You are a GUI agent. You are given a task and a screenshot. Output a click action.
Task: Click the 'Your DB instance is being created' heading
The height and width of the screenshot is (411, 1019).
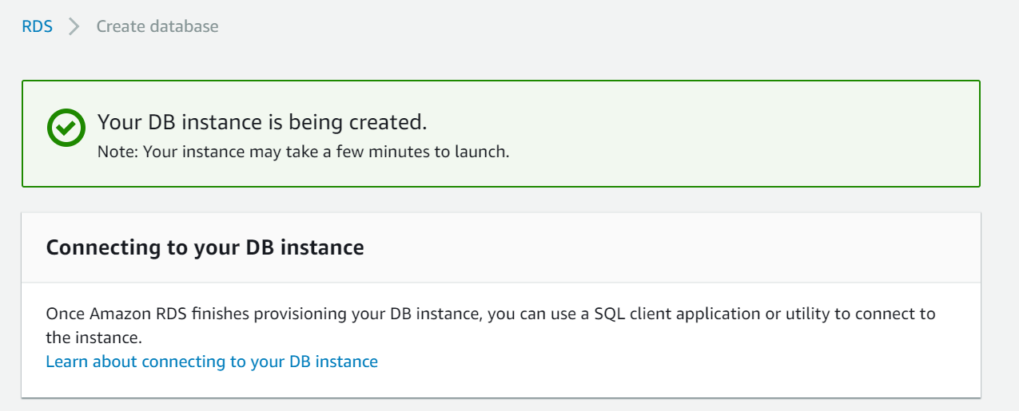click(261, 122)
